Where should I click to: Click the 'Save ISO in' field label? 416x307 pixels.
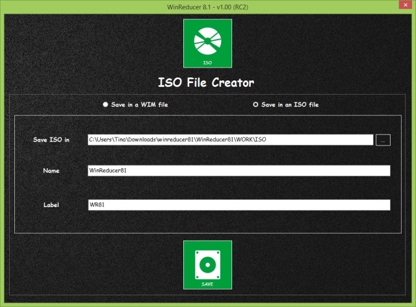tap(51, 140)
